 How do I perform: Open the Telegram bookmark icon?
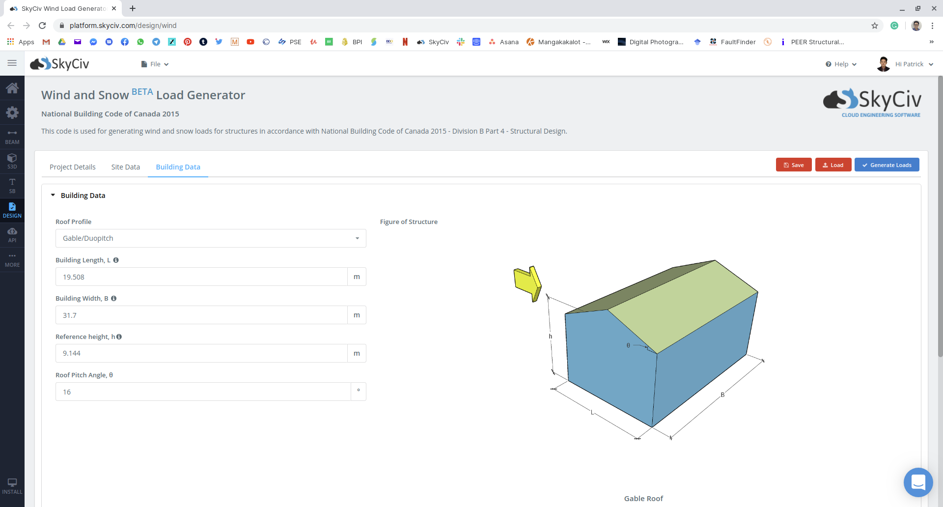point(156,42)
